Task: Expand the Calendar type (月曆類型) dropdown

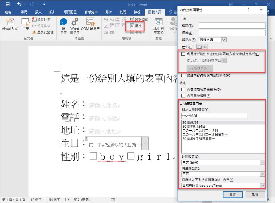Action: (262, 174)
